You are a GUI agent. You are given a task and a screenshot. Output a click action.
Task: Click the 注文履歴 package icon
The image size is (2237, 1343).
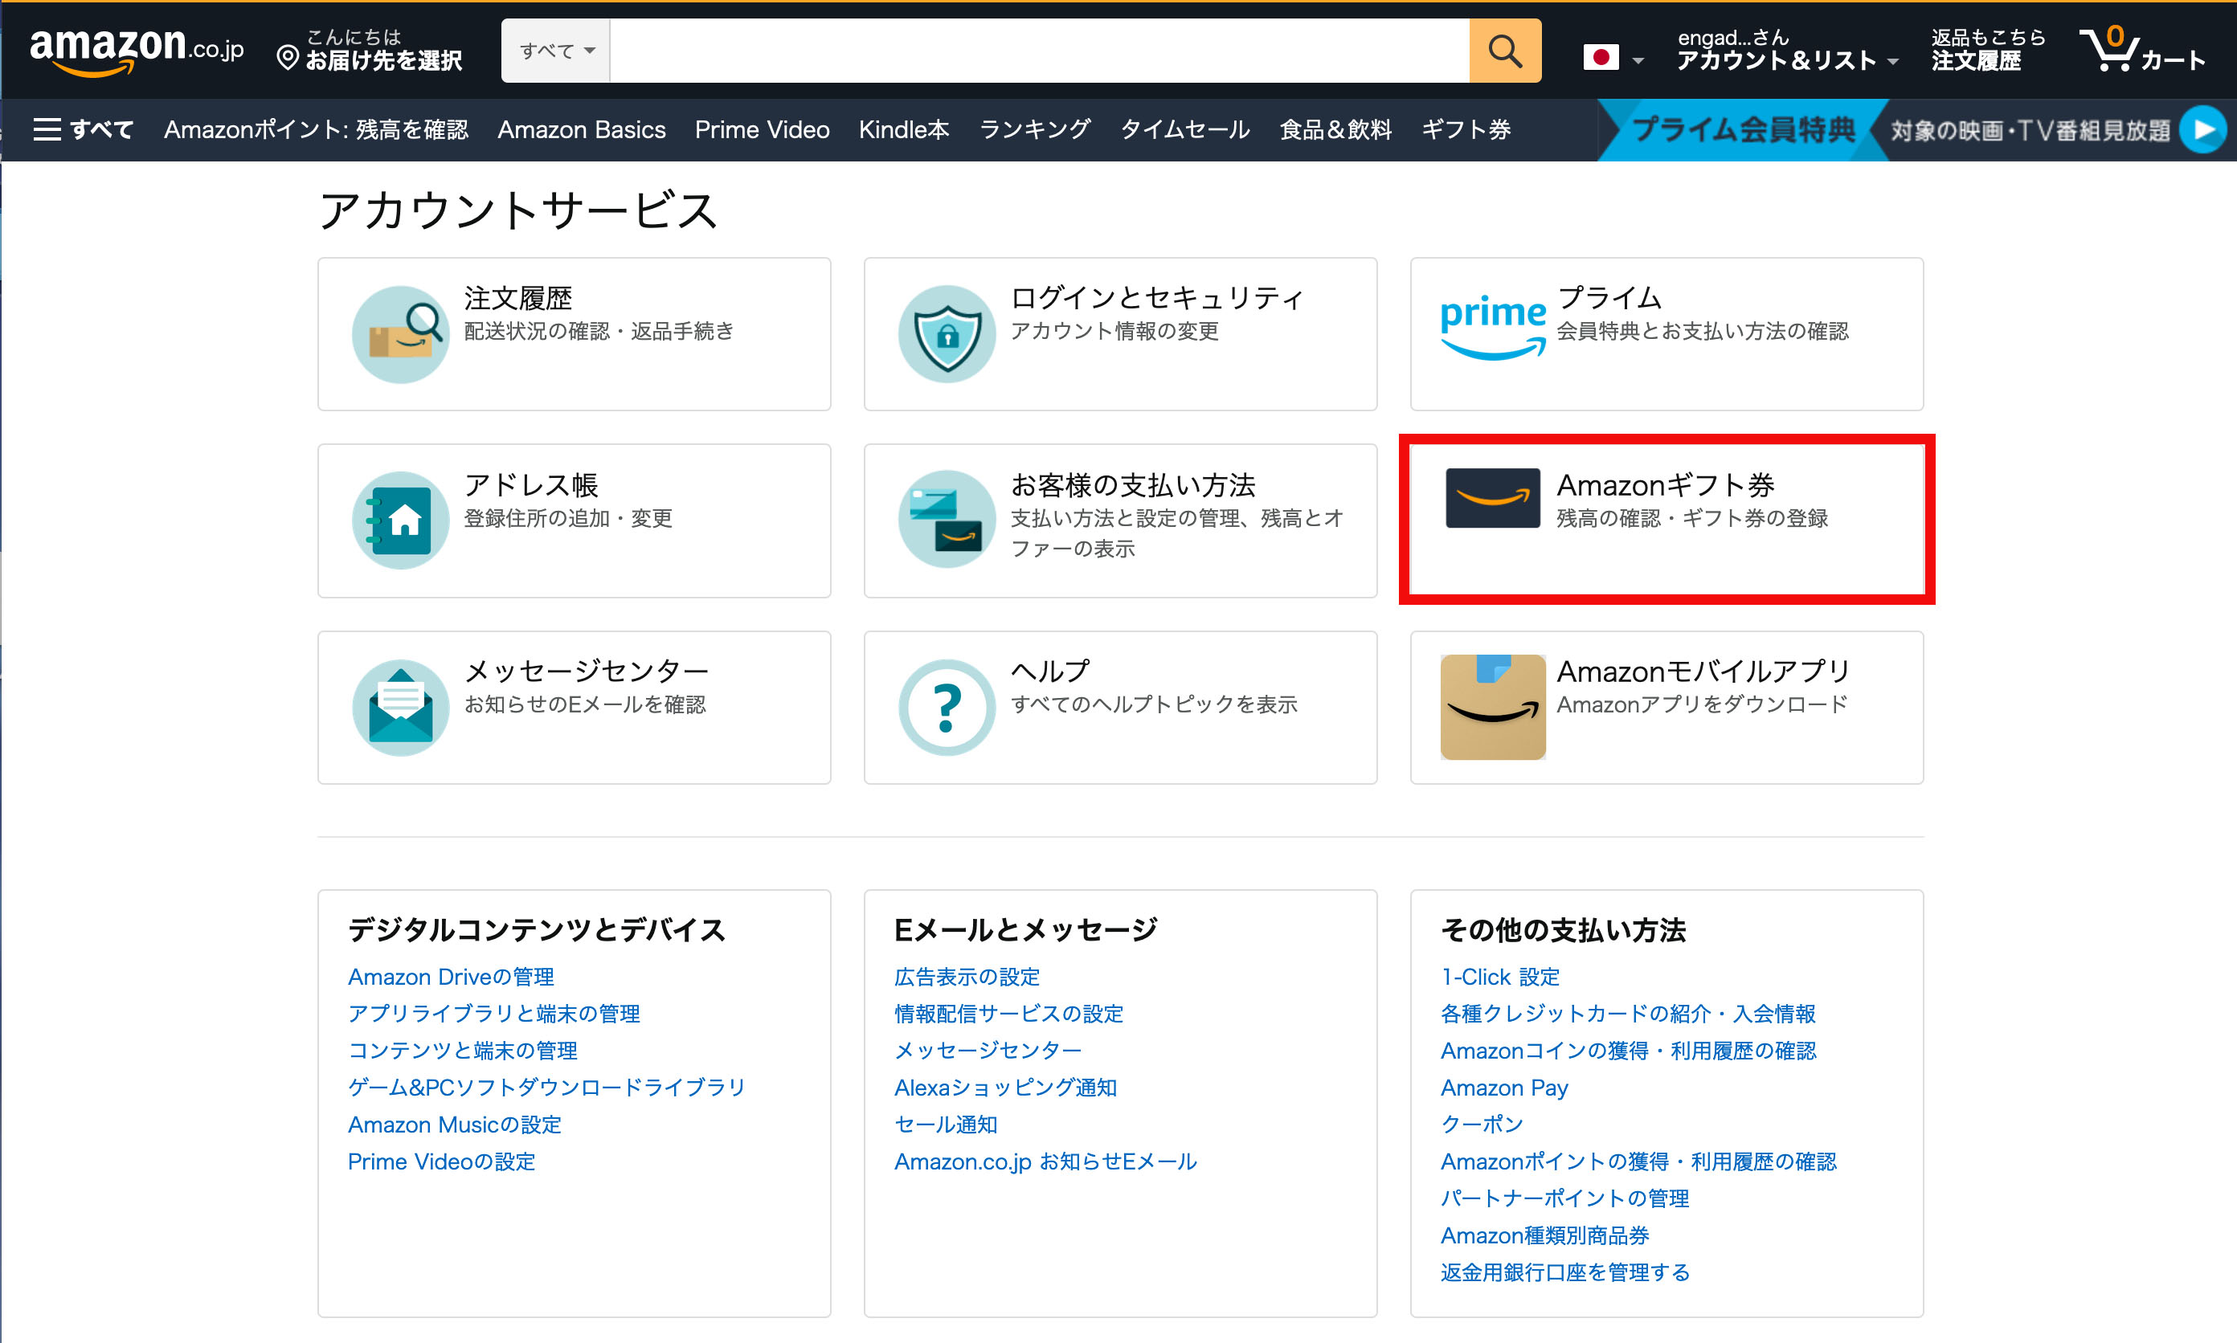[400, 334]
